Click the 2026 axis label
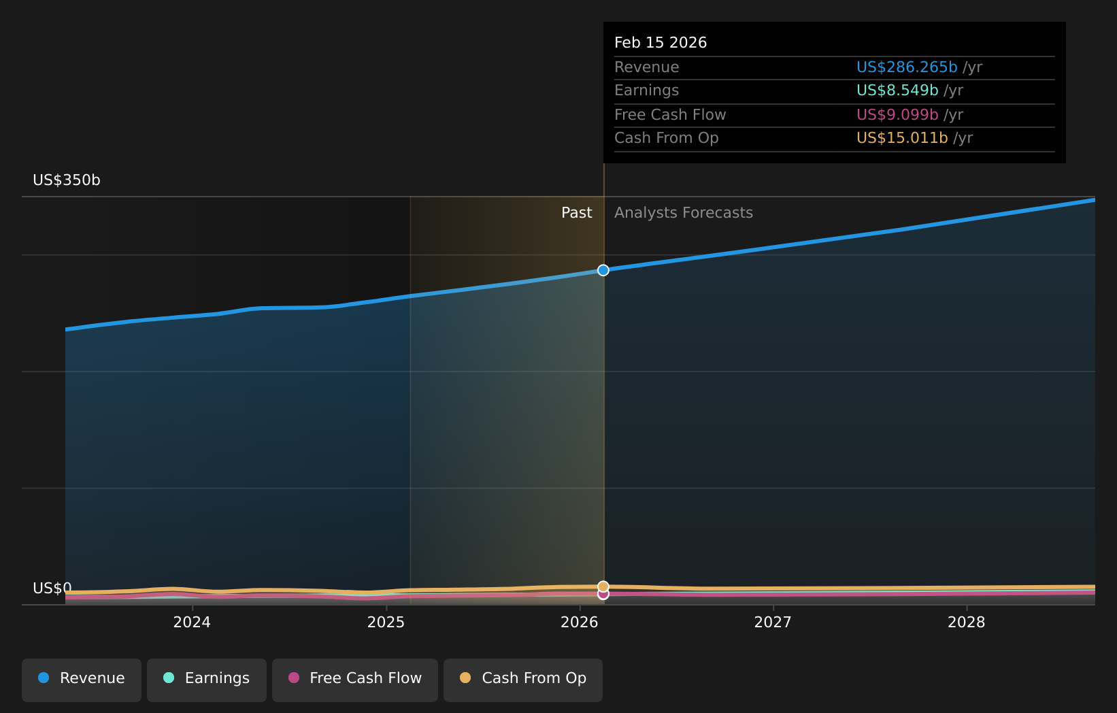This screenshot has width=1117, height=713. click(579, 622)
